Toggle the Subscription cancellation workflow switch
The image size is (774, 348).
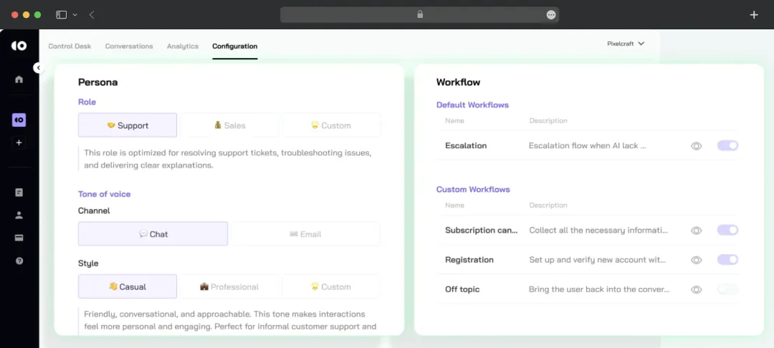pyautogui.click(x=727, y=230)
